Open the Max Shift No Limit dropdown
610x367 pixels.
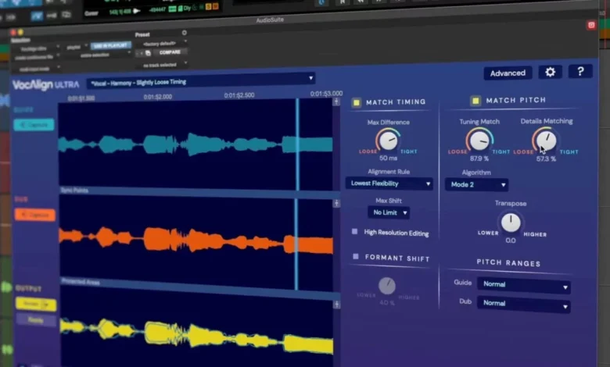pos(389,212)
